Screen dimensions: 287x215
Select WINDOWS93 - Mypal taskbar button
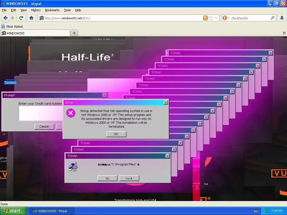[52, 211]
